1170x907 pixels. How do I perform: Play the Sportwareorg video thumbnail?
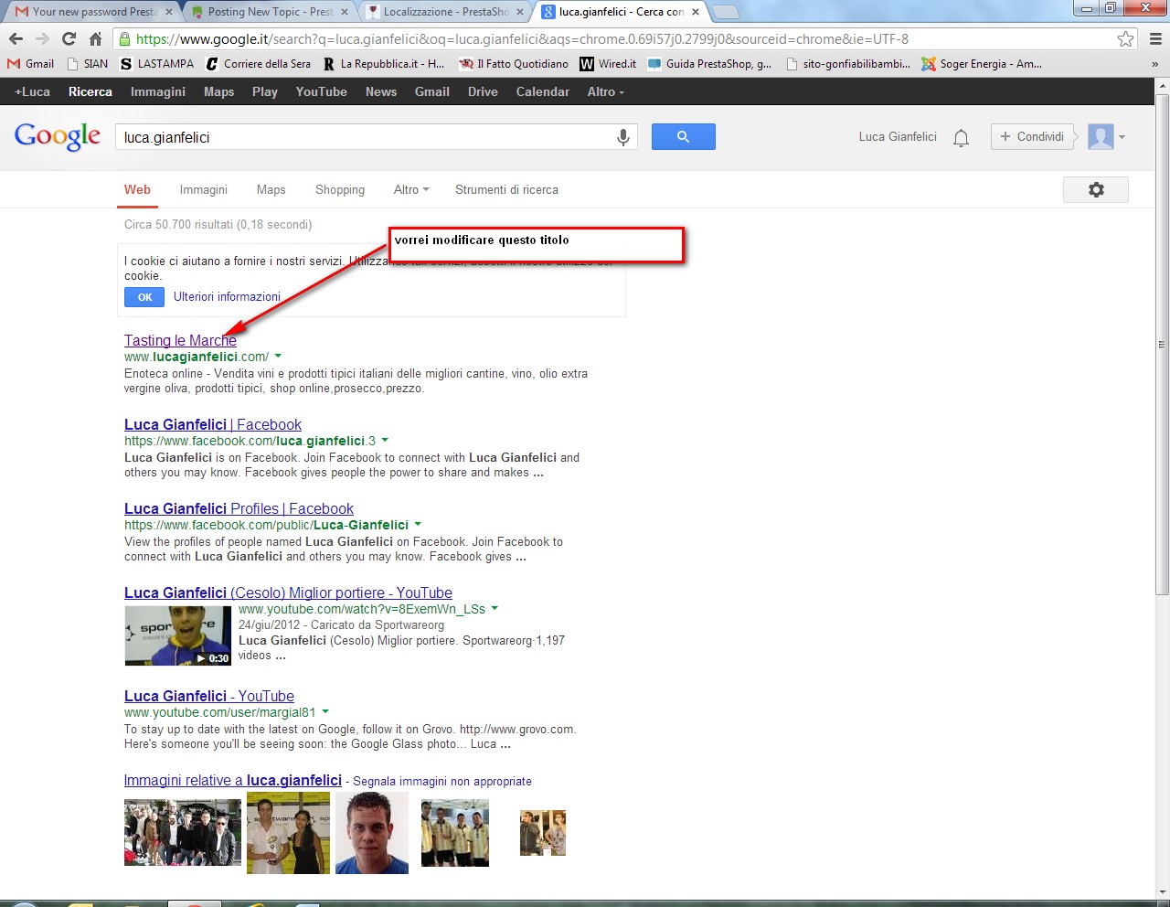[178, 635]
